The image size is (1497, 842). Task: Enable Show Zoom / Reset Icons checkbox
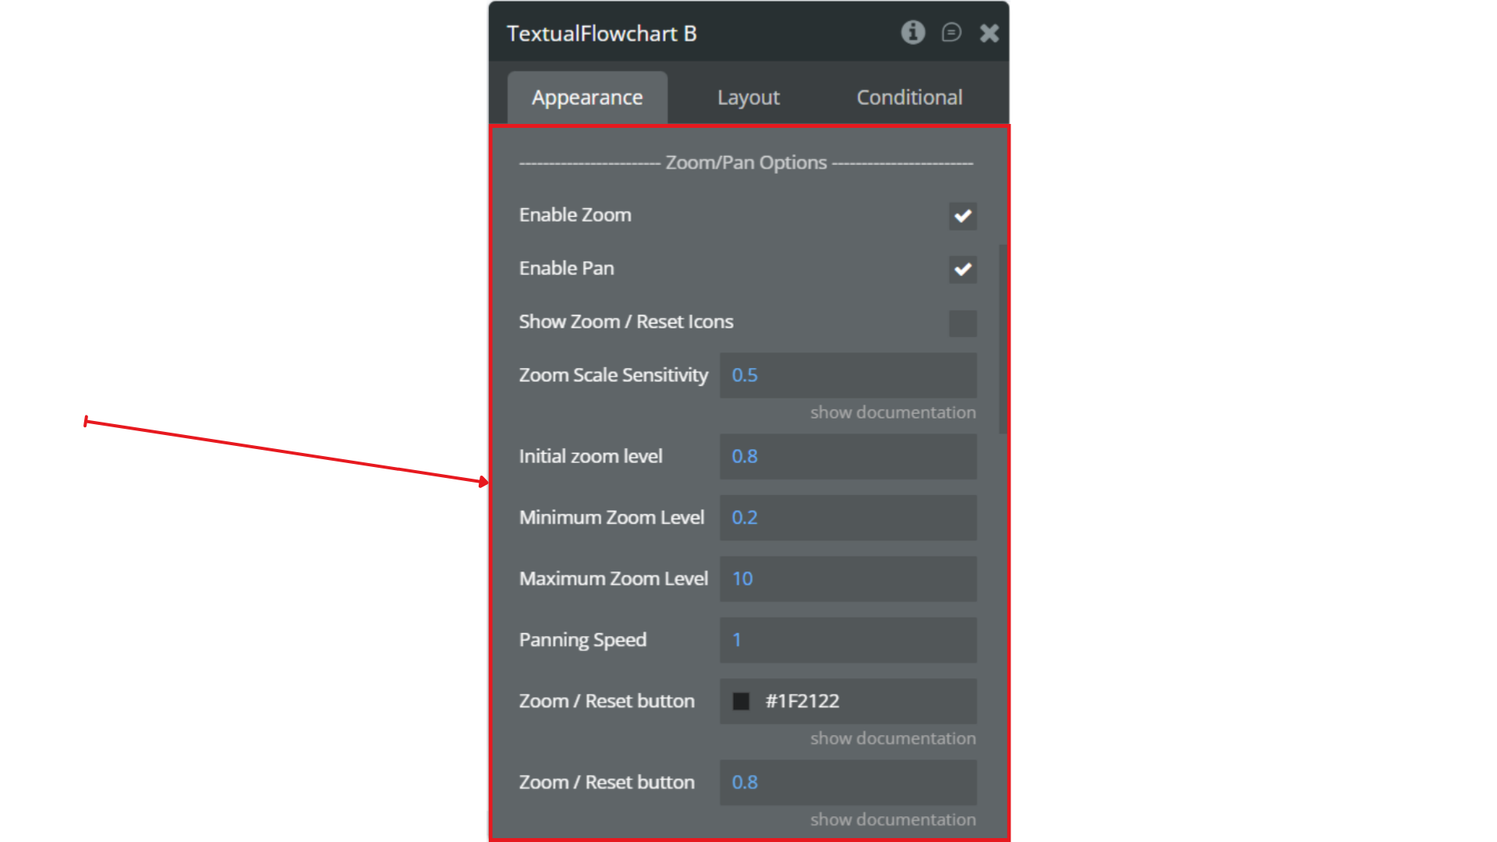[x=962, y=323]
